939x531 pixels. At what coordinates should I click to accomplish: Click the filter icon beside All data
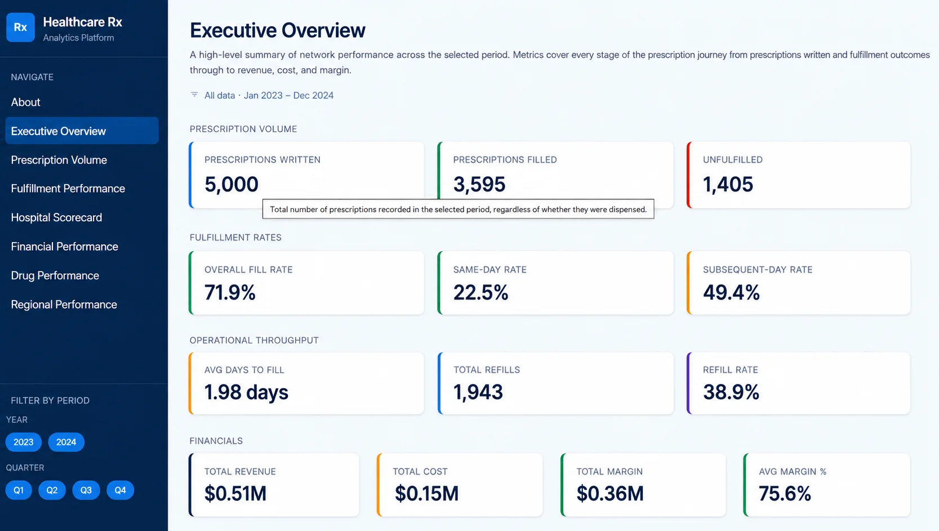tap(194, 95)
